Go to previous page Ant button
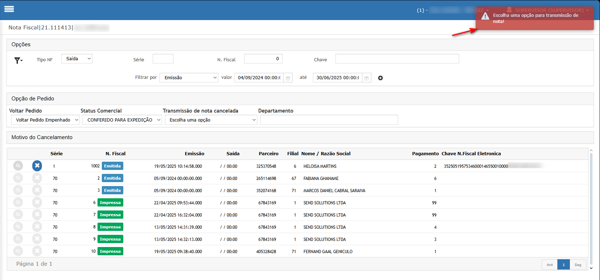Image resolution: width=600 pixels, height=280 pixels. [x=549, y=265]
